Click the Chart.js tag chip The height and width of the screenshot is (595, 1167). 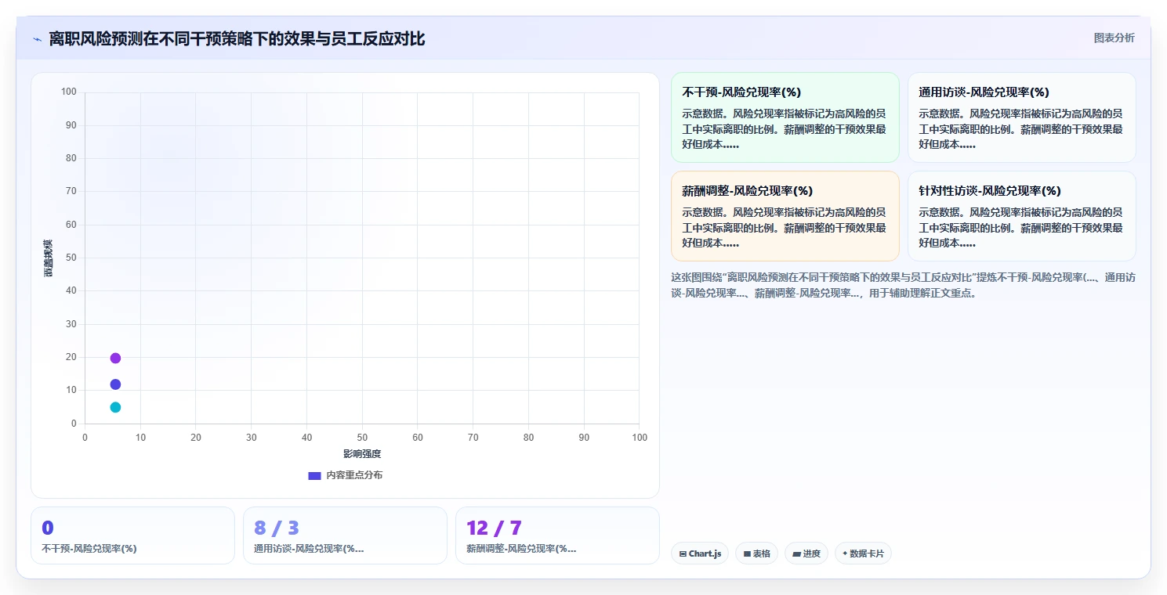[x=700, y=554]
